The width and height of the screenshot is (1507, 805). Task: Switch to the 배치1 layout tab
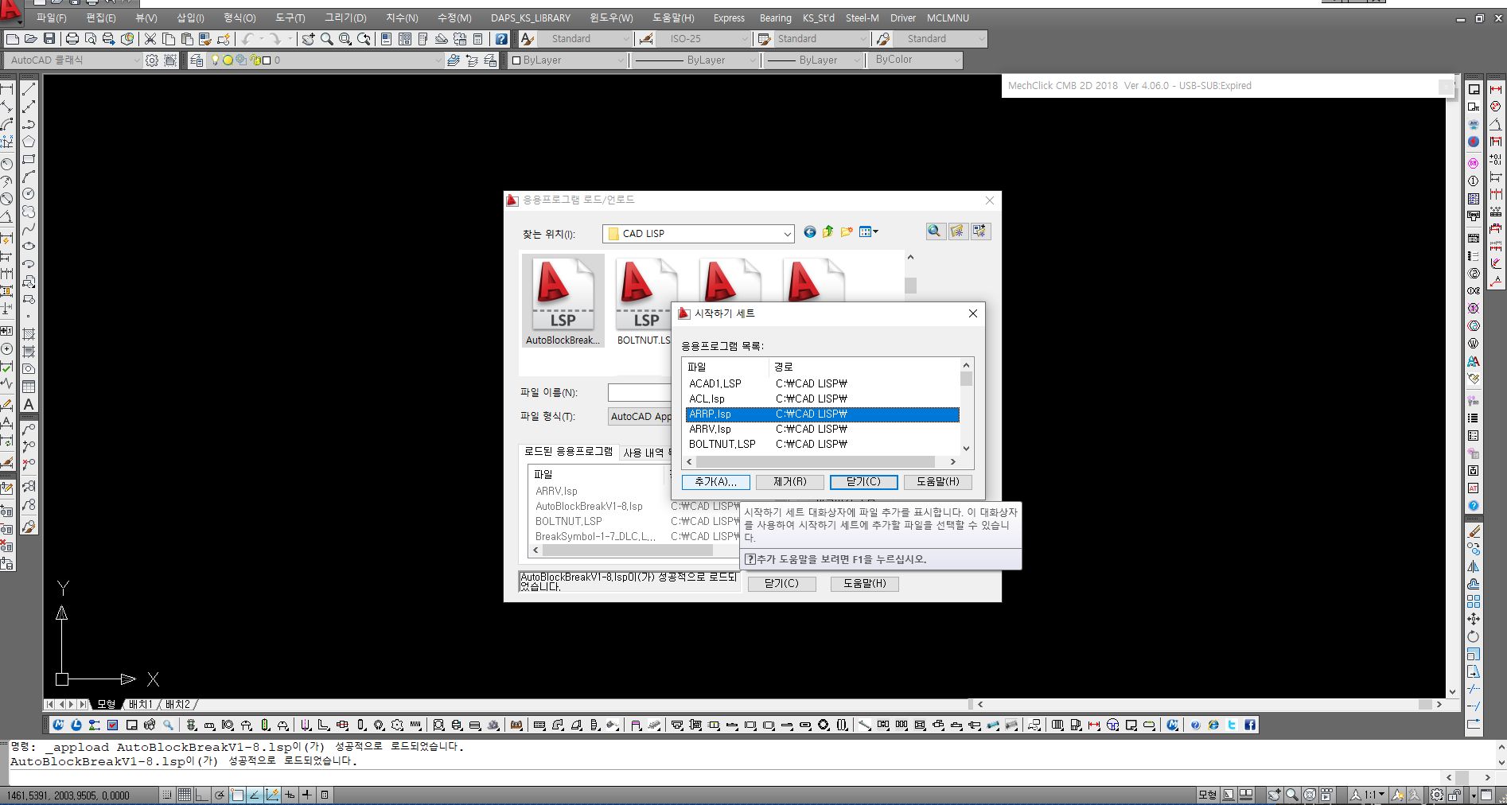[x=140, y=705]
